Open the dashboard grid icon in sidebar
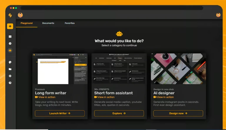226x130 pixels. click(x=10, y=37)
